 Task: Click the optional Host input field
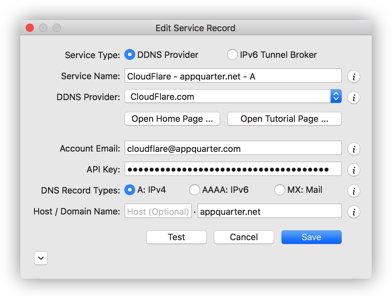[158, 211]
